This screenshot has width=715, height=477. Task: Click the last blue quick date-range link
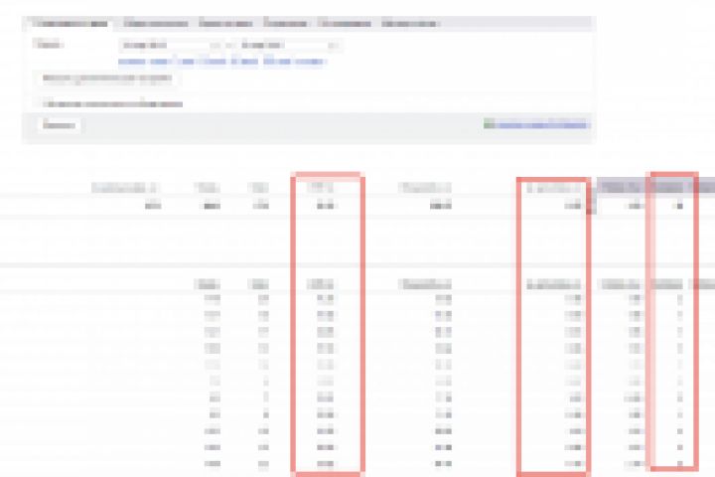pyautogui.click(x=310, y=62)
